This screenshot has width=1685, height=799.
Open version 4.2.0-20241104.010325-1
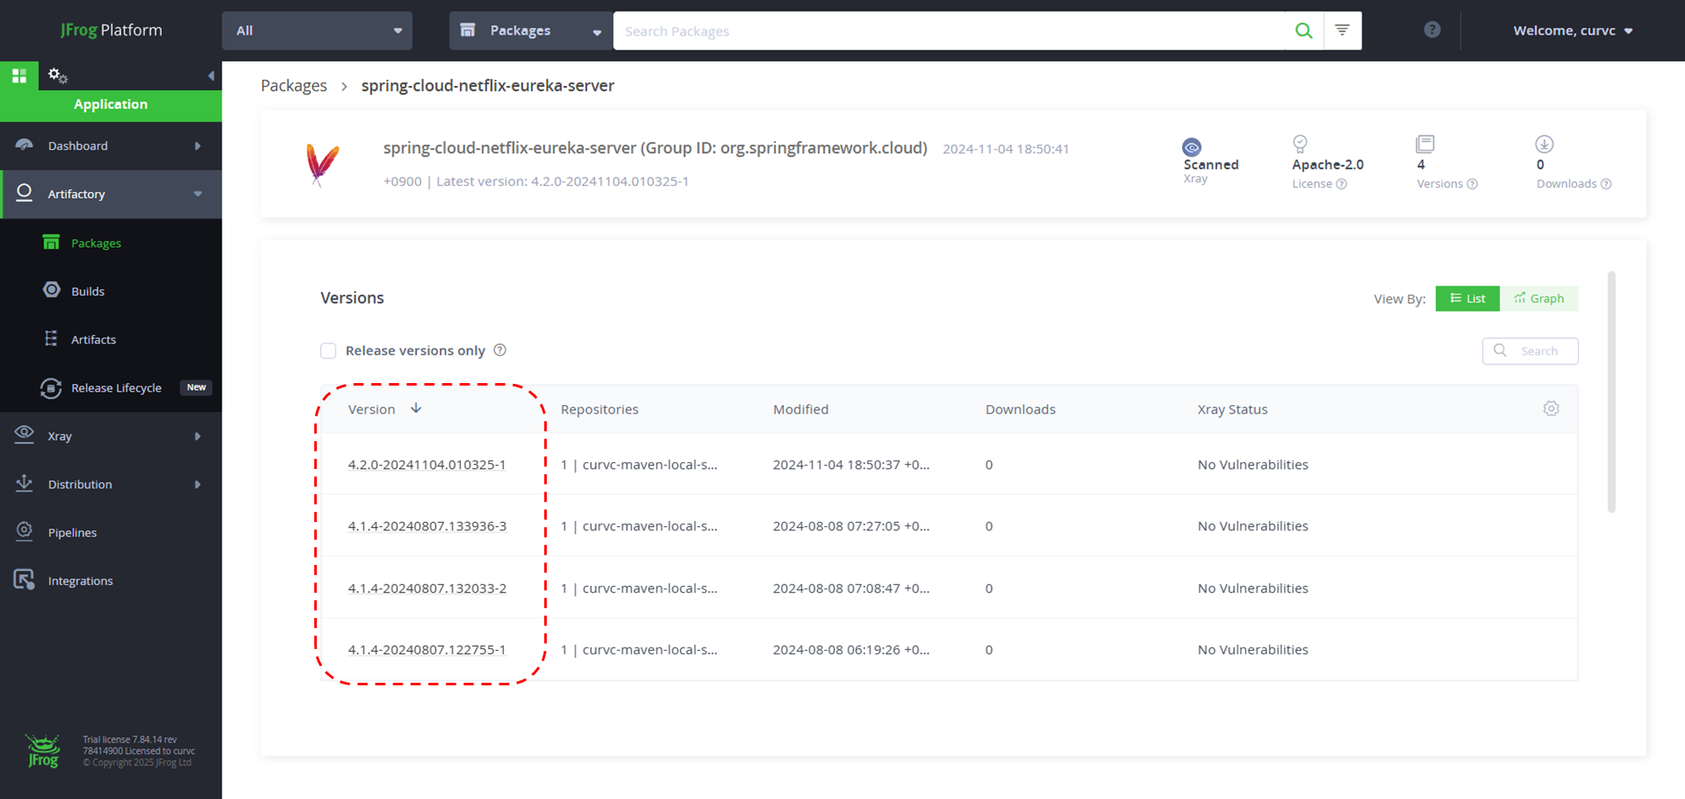[426, 465]
